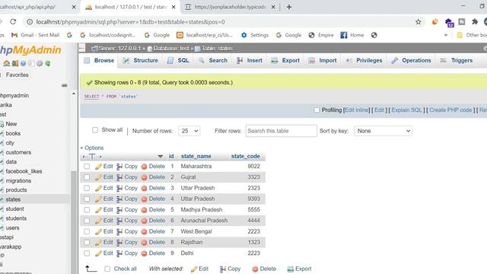Enable the Profiling checkbox
The image size is (487, 274).
[317, 110]
